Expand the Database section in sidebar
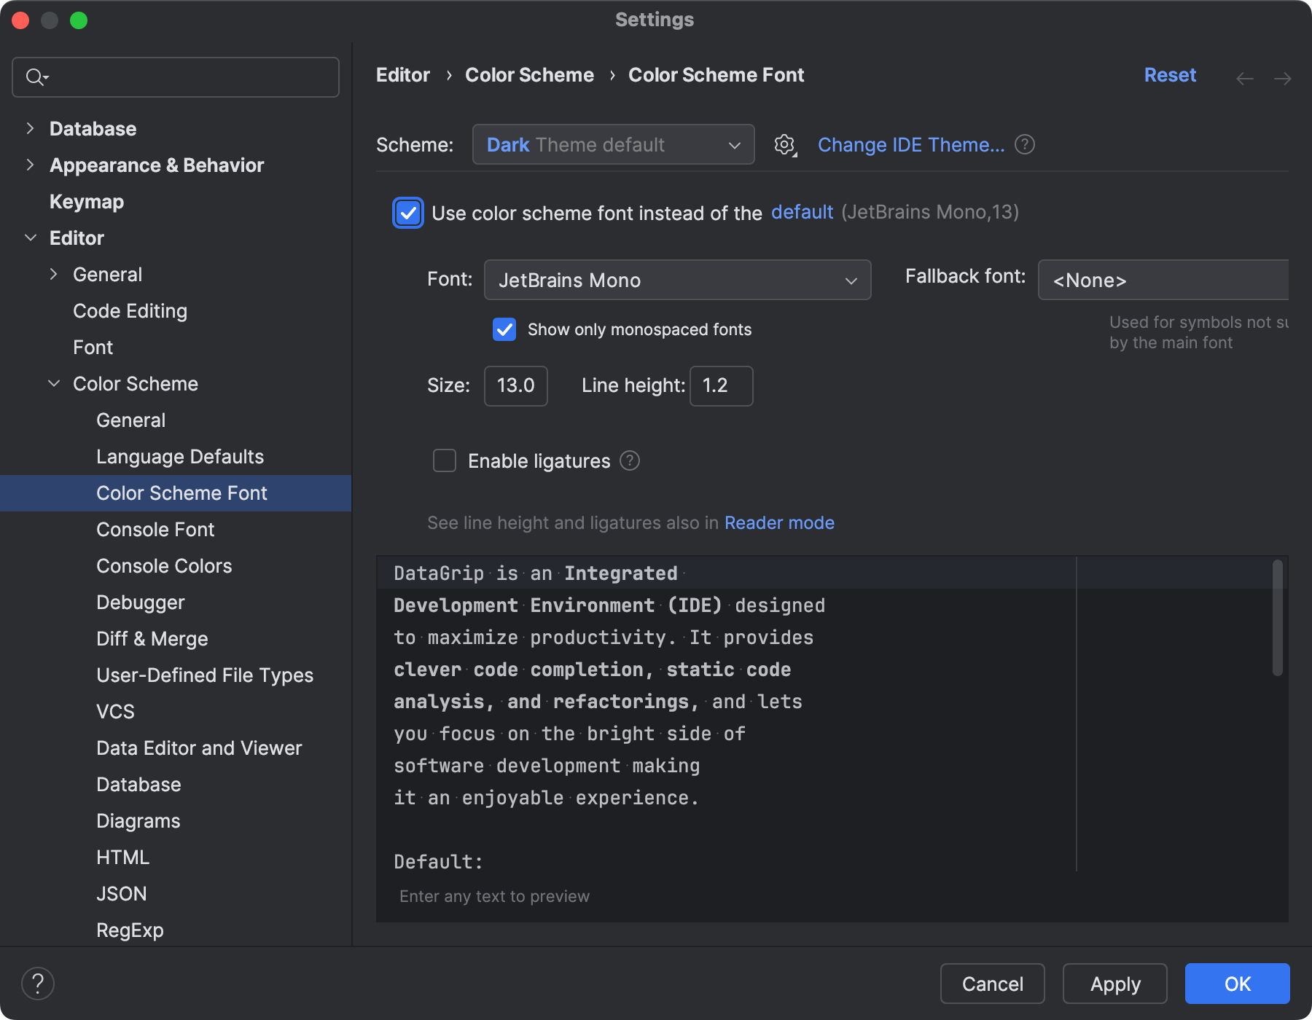 [x=30, y=128]
